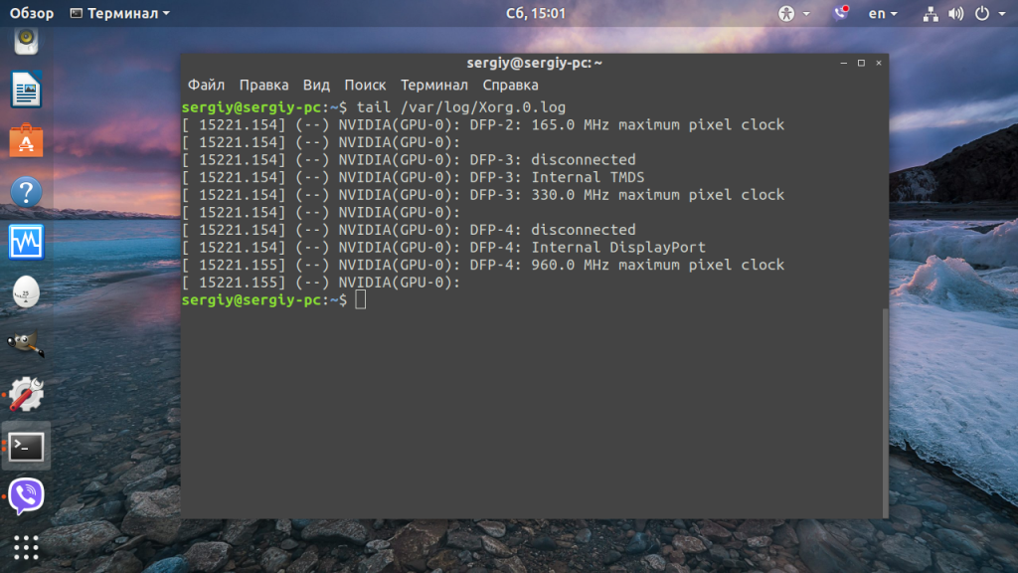Click the wired network status icon
Viewport: 1018px width, 573px height.
pyautogui.click(x=931, y=14)
